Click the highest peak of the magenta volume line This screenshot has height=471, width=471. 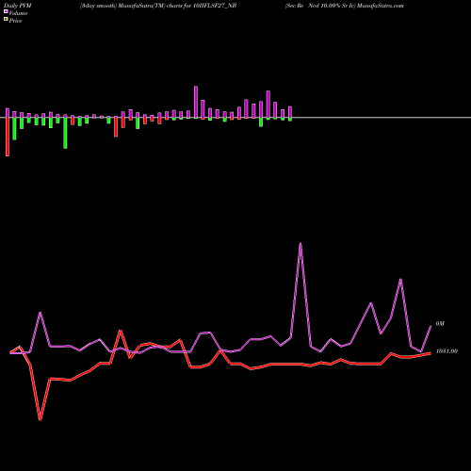(300, 244)
